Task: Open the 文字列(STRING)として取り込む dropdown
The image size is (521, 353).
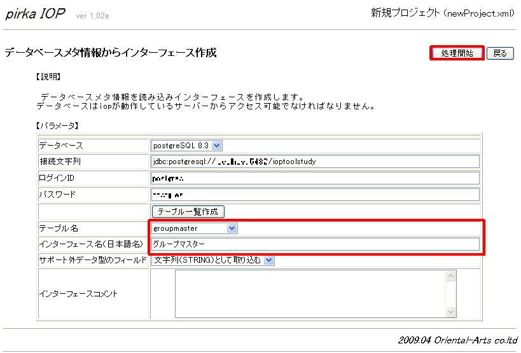Action: pos(212,260)
